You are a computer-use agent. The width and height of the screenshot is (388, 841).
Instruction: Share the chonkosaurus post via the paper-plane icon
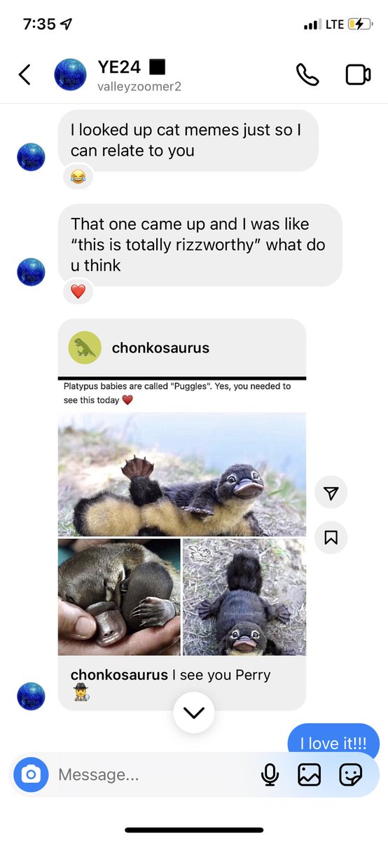click(x=331, y=493)
